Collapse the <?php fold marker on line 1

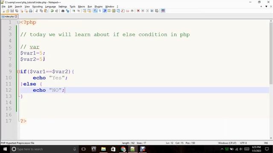(x=18, y=22)
